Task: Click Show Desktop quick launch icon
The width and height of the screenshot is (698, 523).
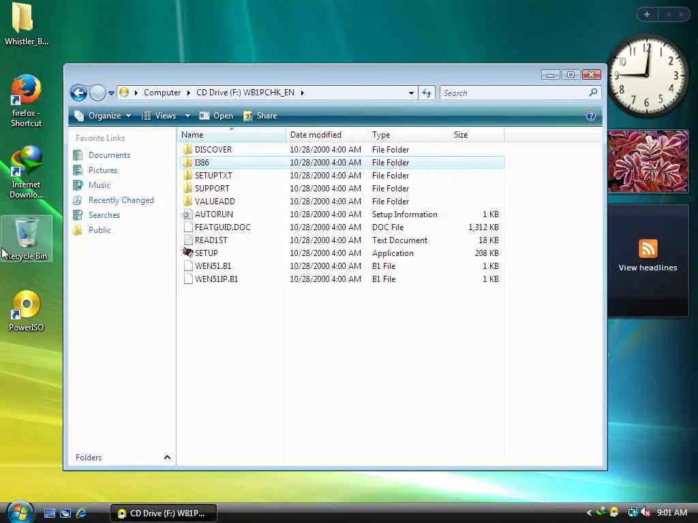Action: pos(49,513)
